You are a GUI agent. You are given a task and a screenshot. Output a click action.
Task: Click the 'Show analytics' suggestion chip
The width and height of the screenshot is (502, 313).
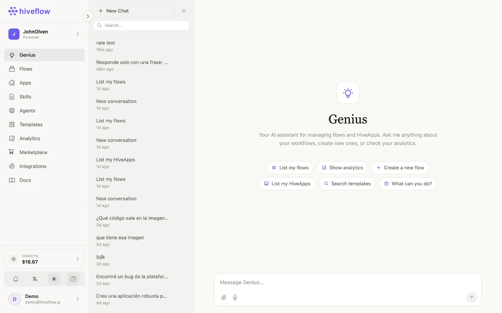(342, 168)
